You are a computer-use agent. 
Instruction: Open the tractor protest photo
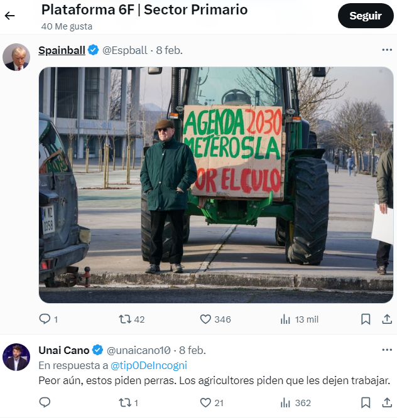(216, 185)
